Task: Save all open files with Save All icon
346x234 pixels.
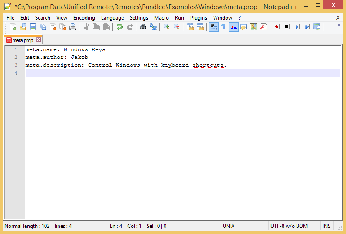Action: click(x=43, y=27)
